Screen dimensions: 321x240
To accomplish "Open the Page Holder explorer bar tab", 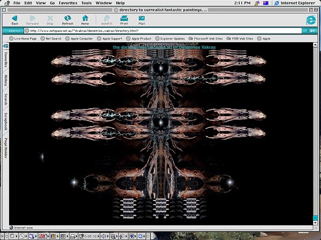I will 6,148.
